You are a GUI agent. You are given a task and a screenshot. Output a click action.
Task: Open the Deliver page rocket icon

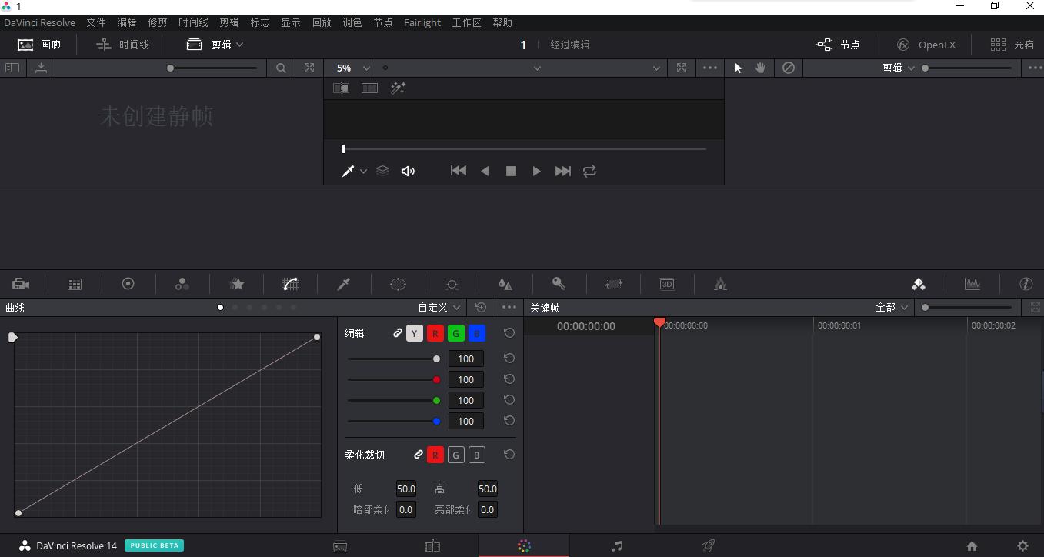pyautogui.click(x=708, y=546)
